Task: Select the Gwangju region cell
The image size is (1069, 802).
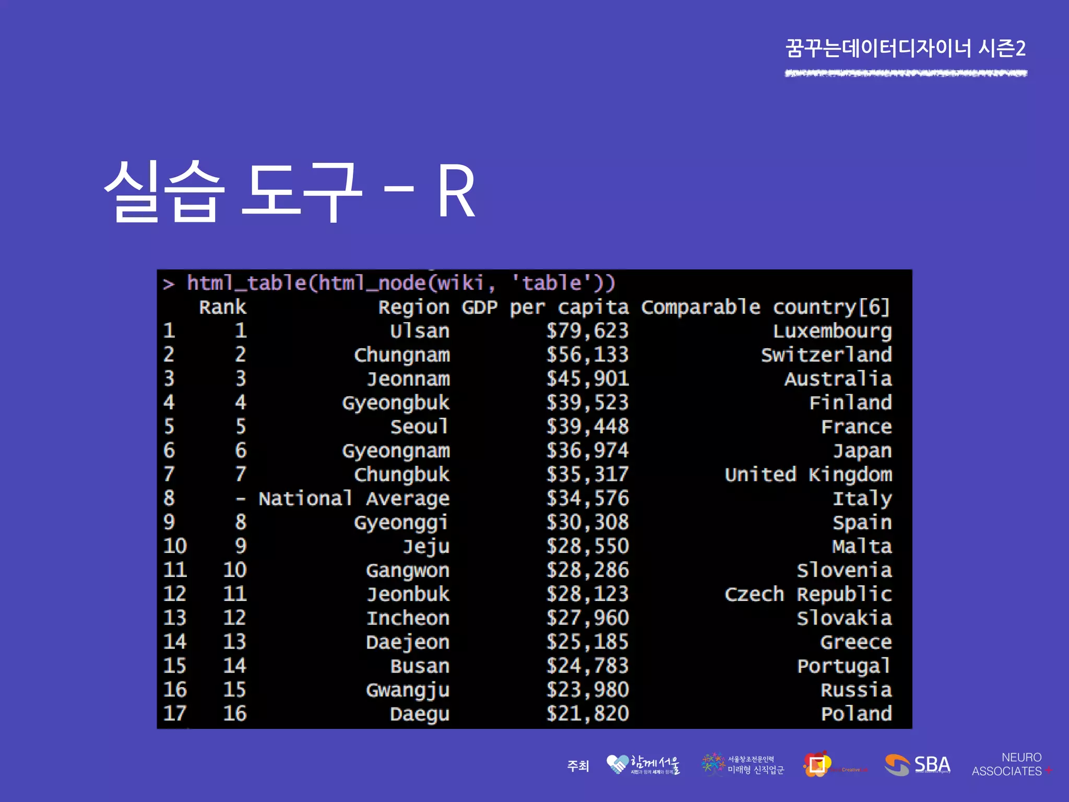Action: point(408,691)
